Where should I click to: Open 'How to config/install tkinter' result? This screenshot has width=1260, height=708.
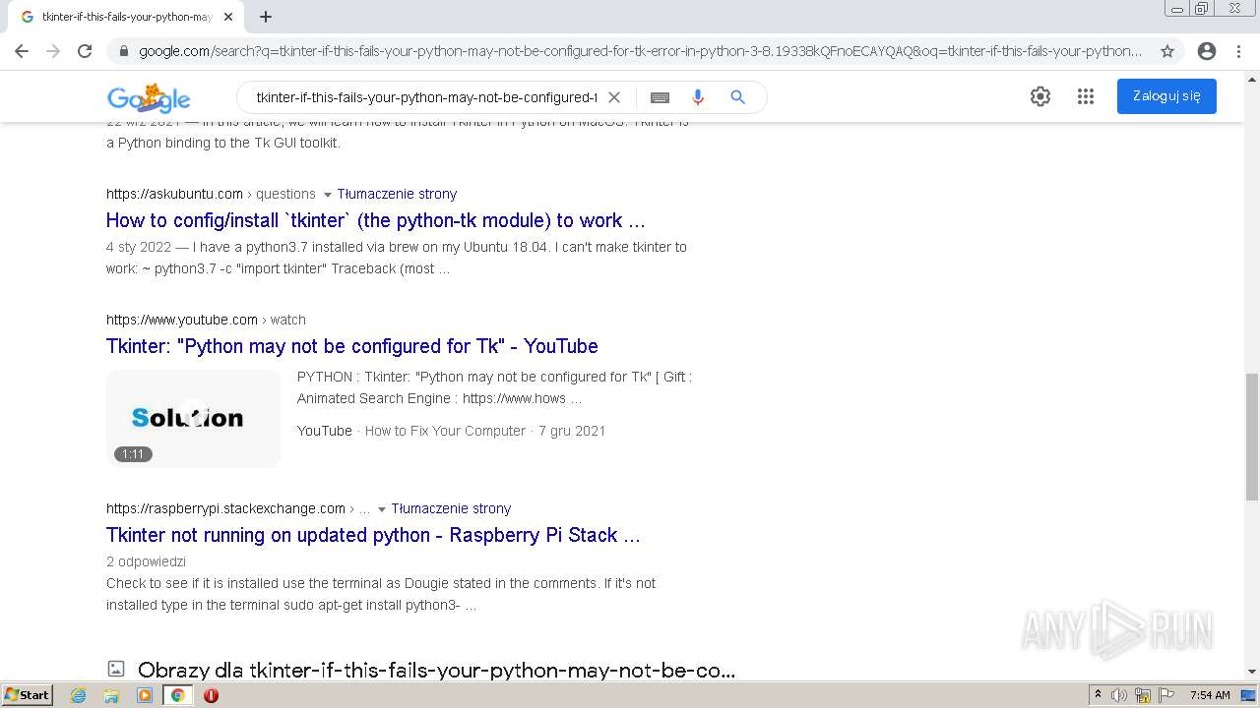(376, 220)
